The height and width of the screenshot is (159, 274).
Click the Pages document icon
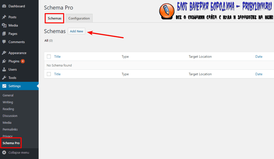point(4,34)
